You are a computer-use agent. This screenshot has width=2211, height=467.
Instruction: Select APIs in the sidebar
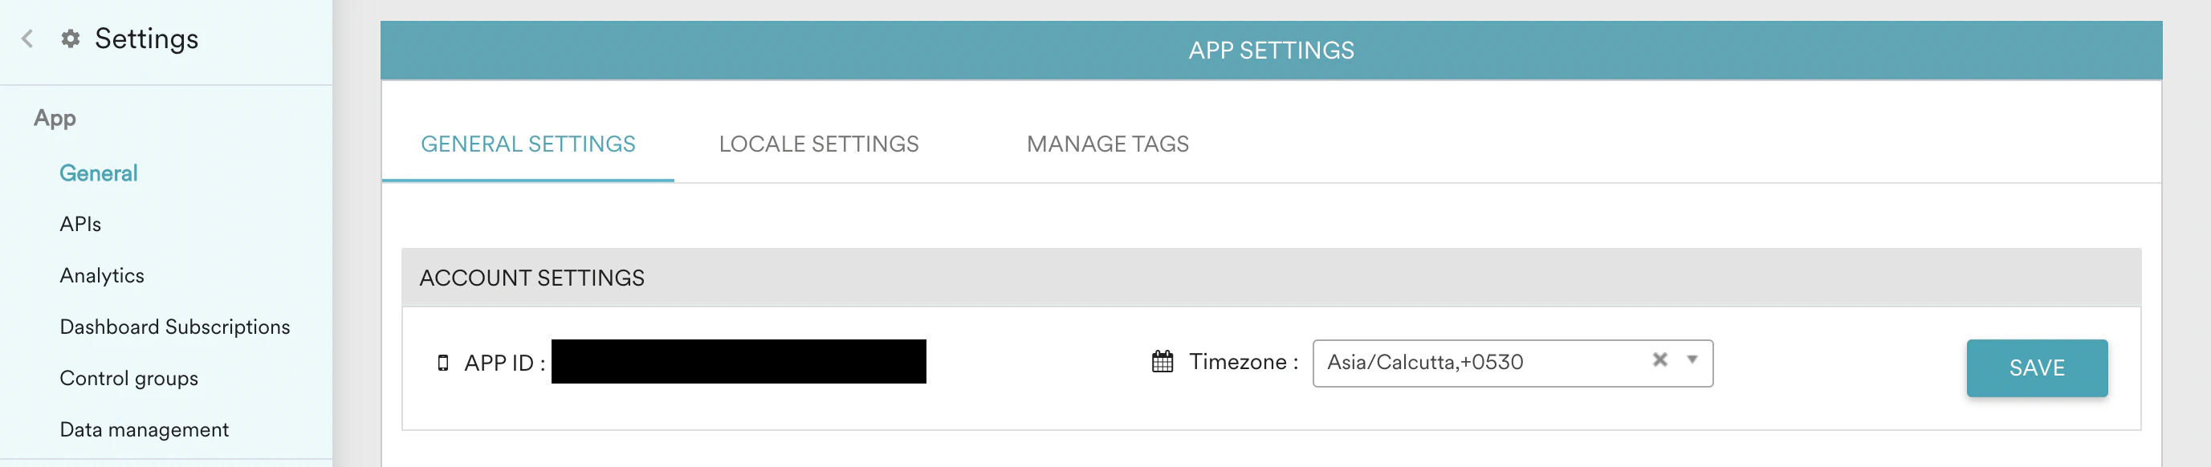coord(79,224)
